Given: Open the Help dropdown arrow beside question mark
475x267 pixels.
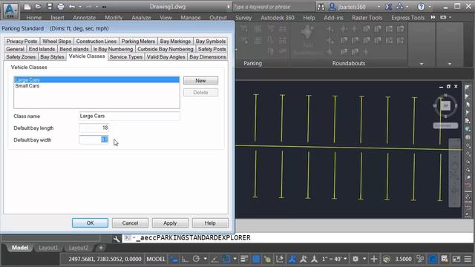Looking at the screenshot, I should [x=430, y=7].
